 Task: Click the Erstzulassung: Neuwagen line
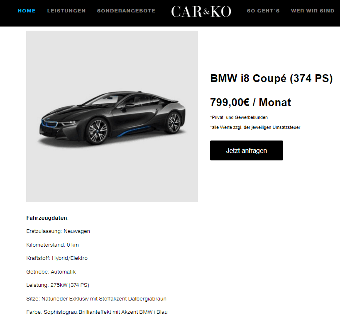[x=58, y=231]
